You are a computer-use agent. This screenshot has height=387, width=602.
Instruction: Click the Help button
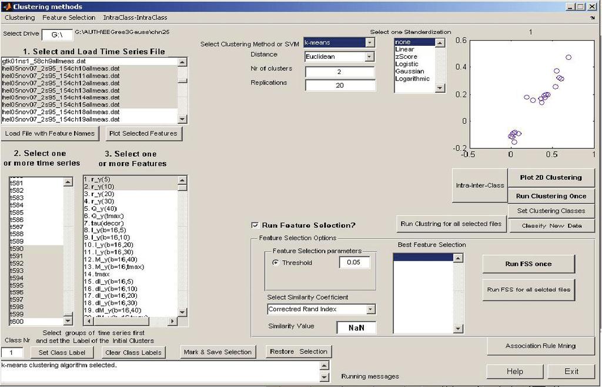click(514, 371)
